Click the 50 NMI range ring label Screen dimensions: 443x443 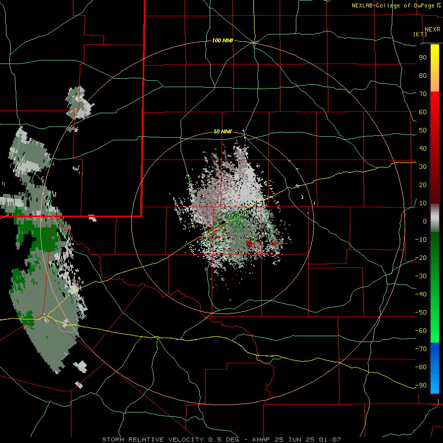(x=222, y=131)
